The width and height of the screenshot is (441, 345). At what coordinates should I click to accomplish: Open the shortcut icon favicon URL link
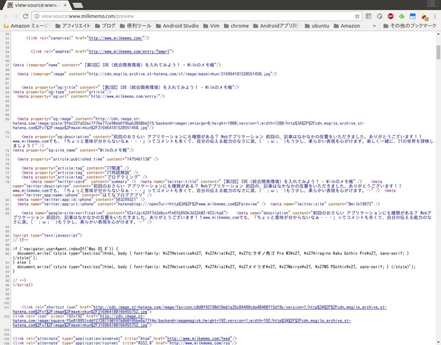pyautogui.click(x=200, y=310)
